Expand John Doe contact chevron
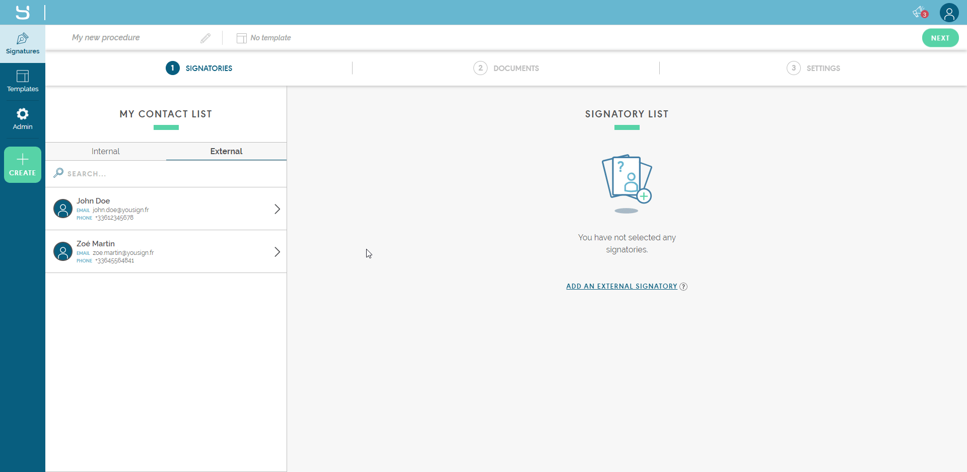967x472 pixels. (277, 209)
